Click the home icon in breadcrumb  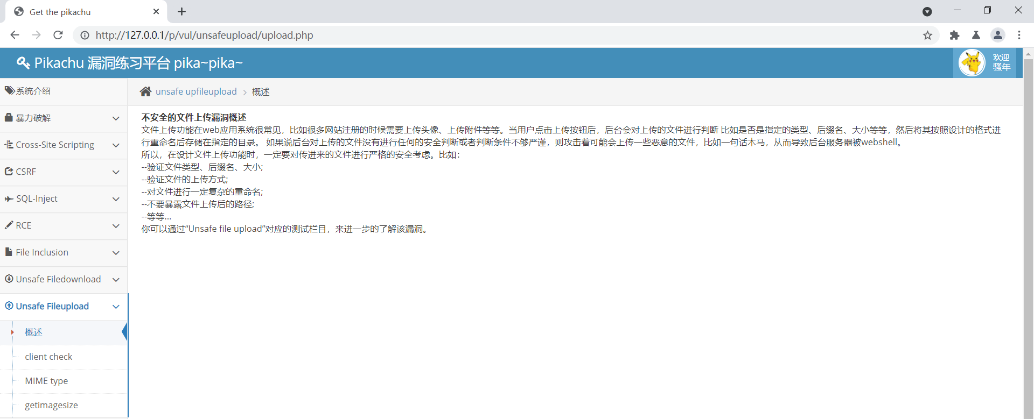click(x=145, y=91)
